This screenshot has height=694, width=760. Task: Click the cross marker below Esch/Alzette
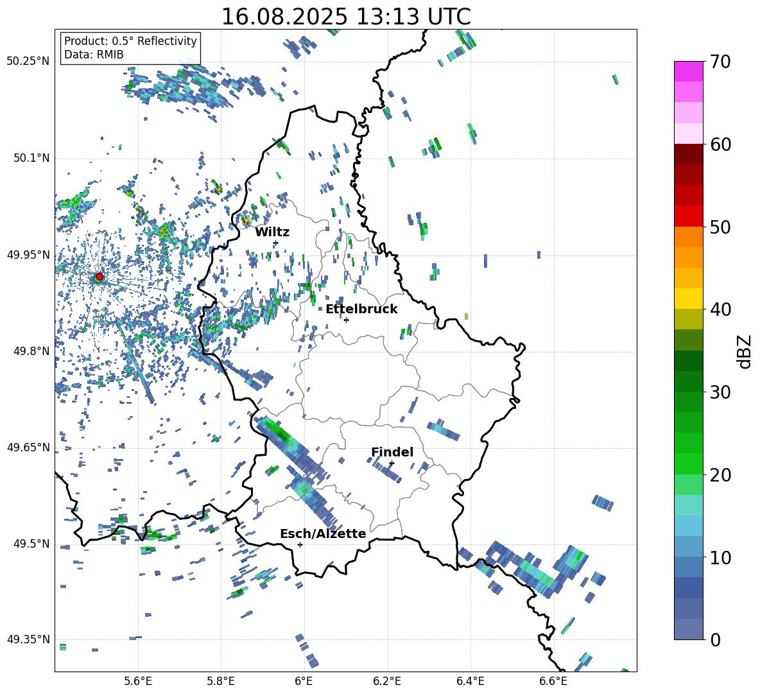point(300,544)
